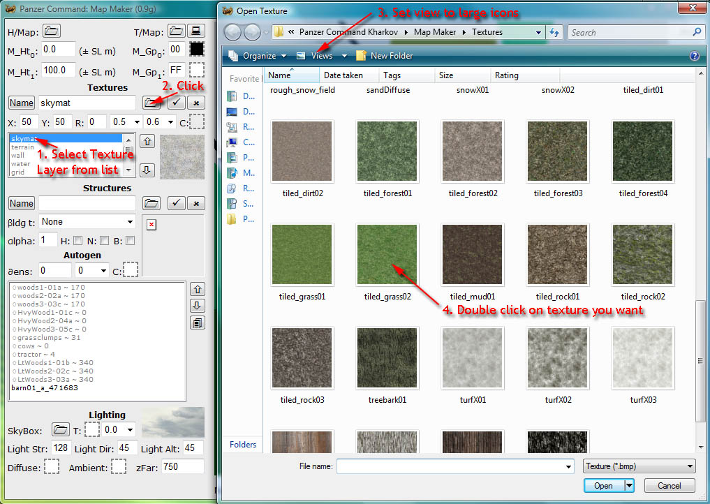Click the Structures Name button
Viewport: 710px width, 504px height.
tap(22, 203)
